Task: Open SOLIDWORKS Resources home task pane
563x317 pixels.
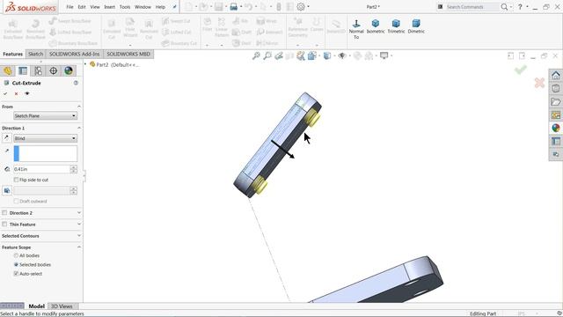Action: (x=556, y=76)
